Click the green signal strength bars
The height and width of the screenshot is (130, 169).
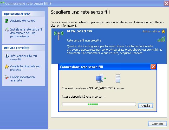point(161,39)
